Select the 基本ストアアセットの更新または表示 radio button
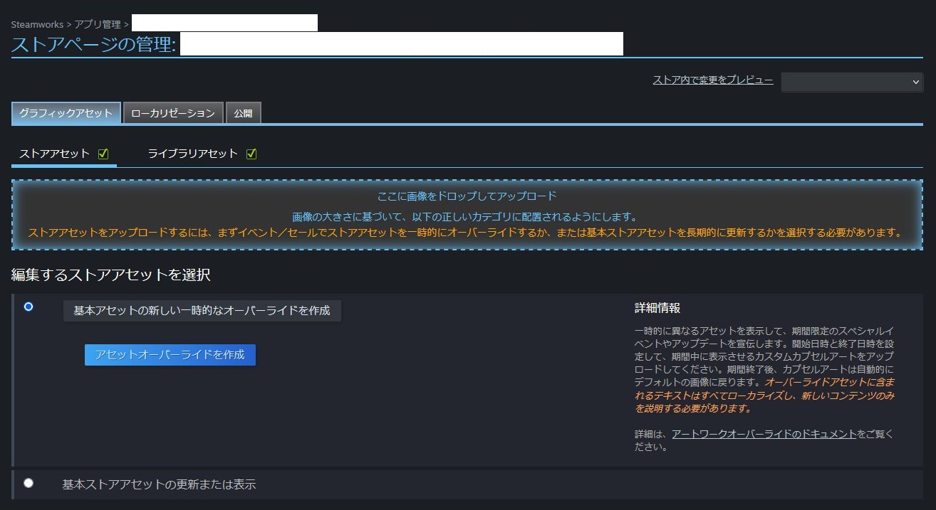The height and width of the screenshot is (510, 936). coord(28,483)
